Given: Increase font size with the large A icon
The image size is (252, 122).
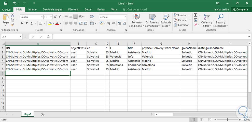Looking at the screenshot, I should pyautogui.click(x=55, y=17).
